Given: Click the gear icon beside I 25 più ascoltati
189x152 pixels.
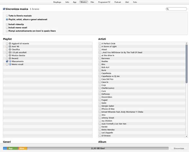Looking at the screenshot, I should click(10, 52).
